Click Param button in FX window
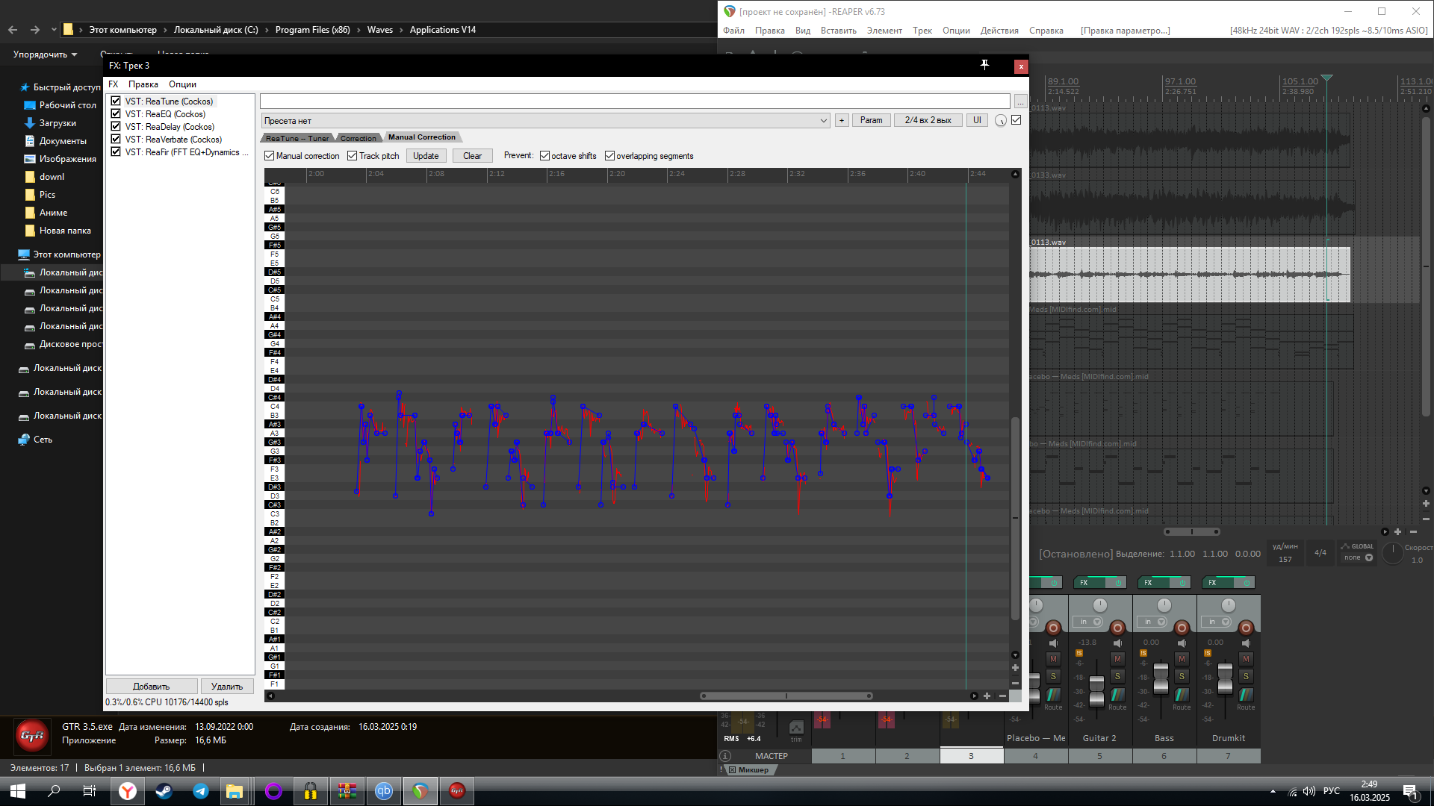 [x=871, y=120]
